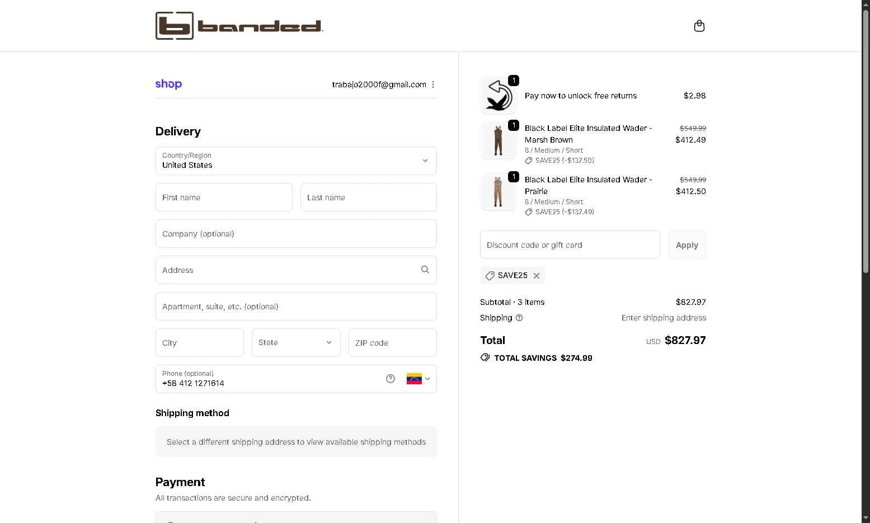The width and height of the screenshot is (870, 523).
Task: Click the $412.49 price
Action: click(x=690, y=140)
